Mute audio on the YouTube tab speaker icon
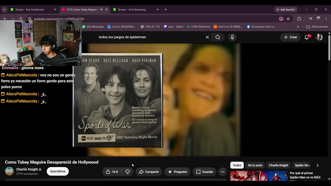This screenshot has width=331, height=186. click(101, 10)
